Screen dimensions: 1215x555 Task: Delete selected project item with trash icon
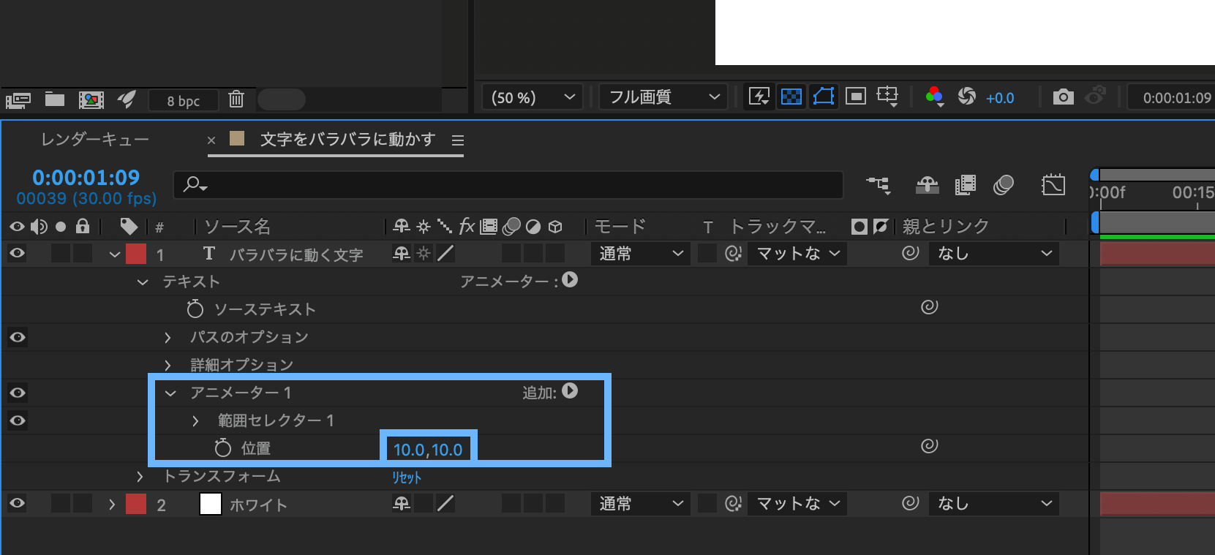pyautogui.click(x=236, y=99)
